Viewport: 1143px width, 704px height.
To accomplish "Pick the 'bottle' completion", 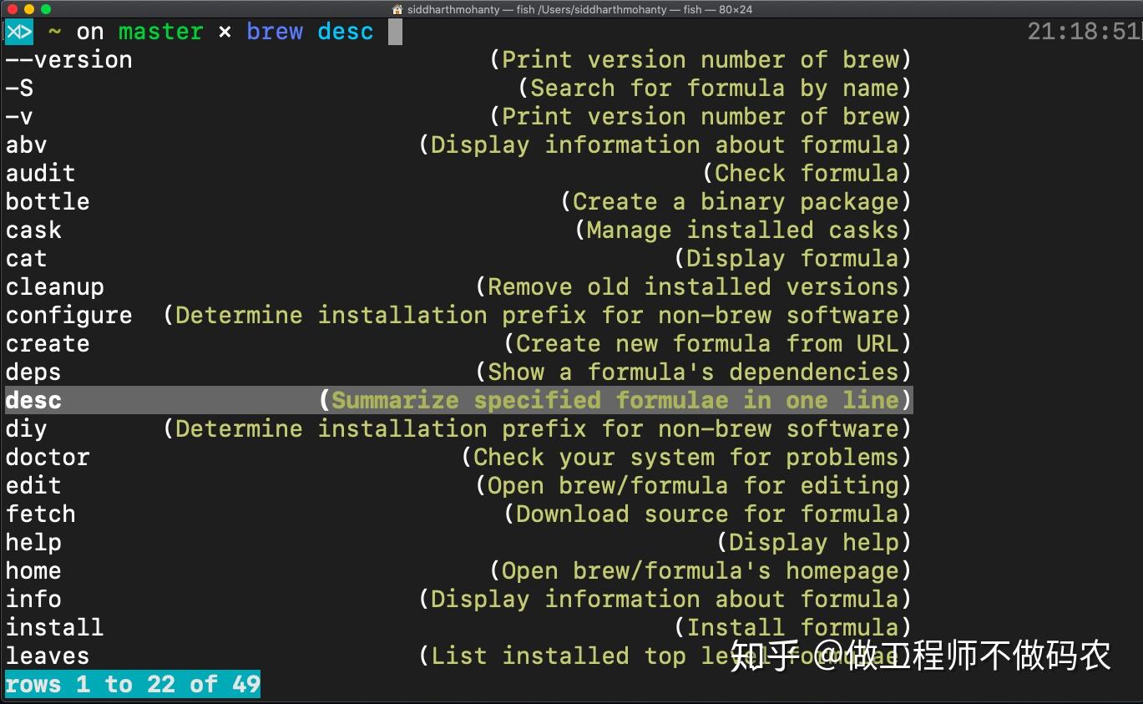I will 48,202.
